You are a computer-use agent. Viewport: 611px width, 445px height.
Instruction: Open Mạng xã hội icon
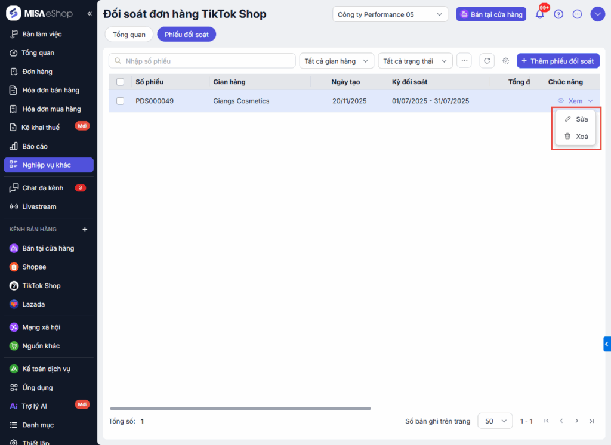tap(14, 327)
